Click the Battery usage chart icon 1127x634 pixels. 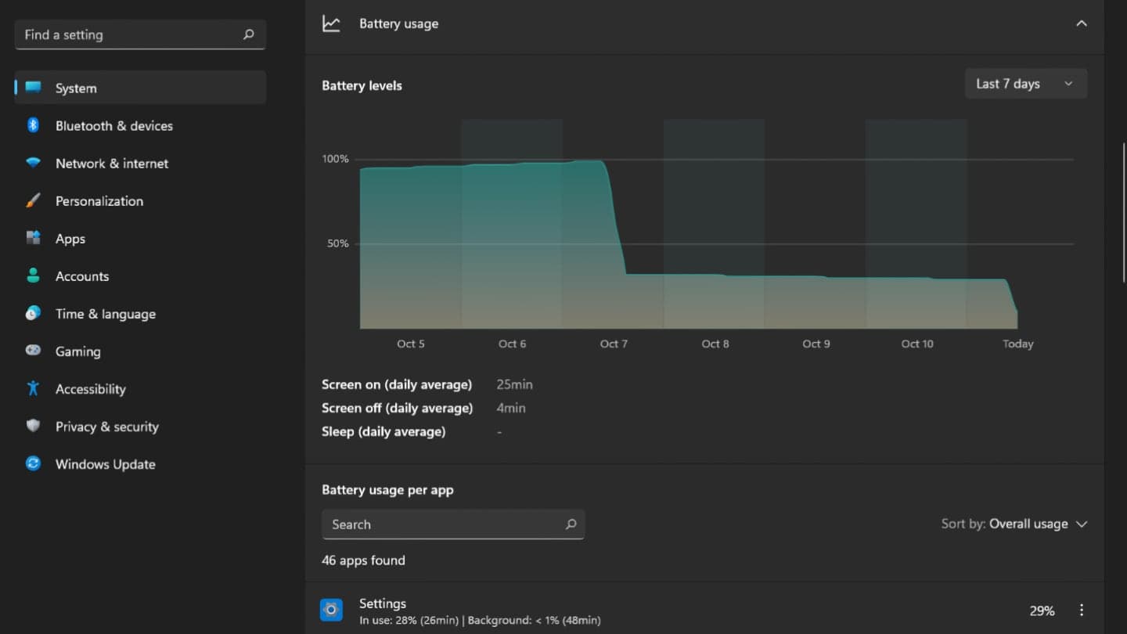point(331,23)
